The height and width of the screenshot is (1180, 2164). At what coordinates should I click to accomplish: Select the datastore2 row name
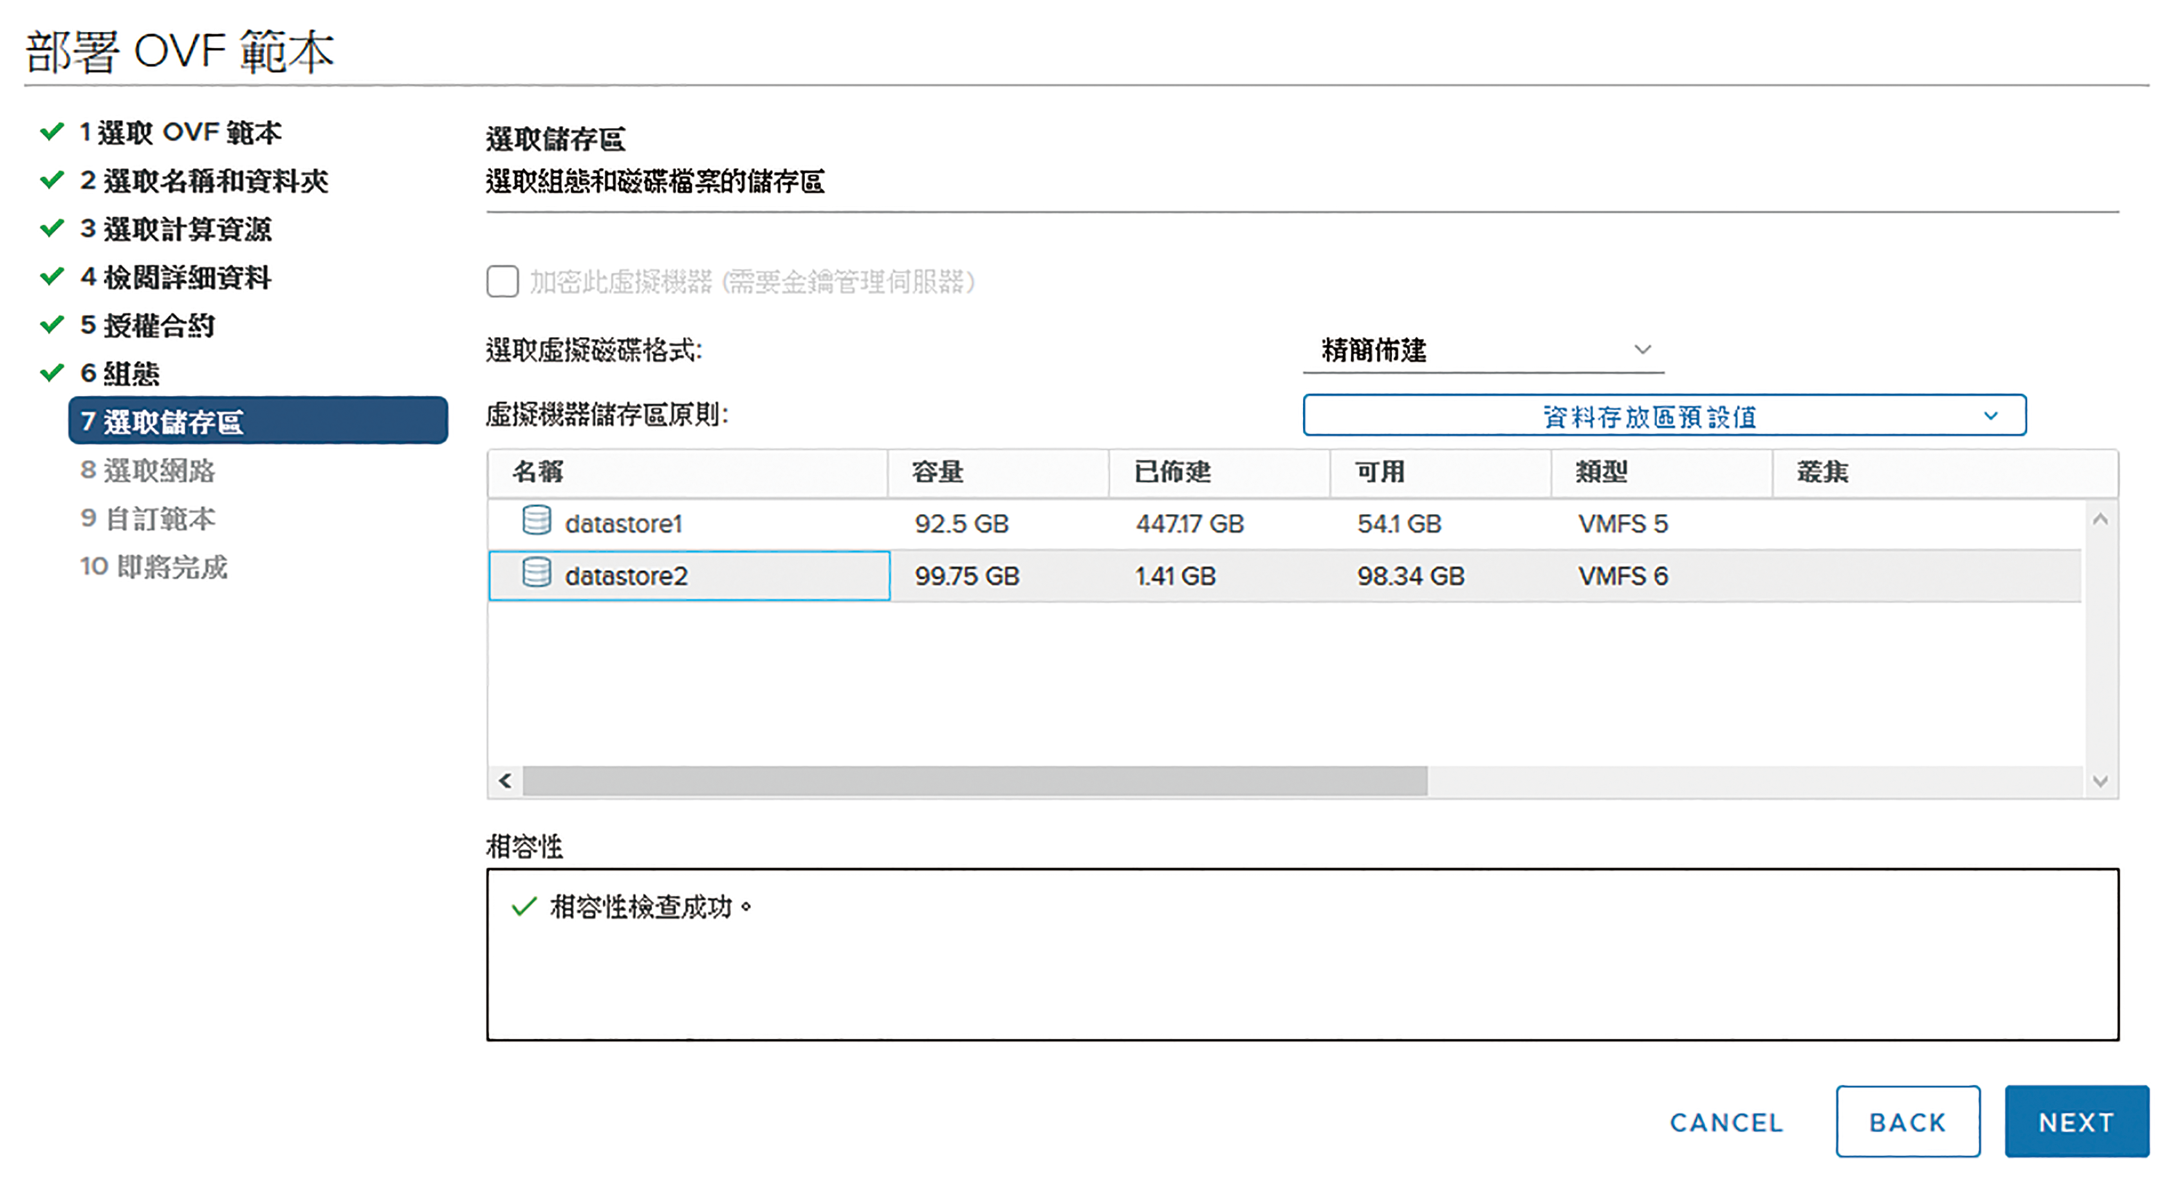click(626, 576)
